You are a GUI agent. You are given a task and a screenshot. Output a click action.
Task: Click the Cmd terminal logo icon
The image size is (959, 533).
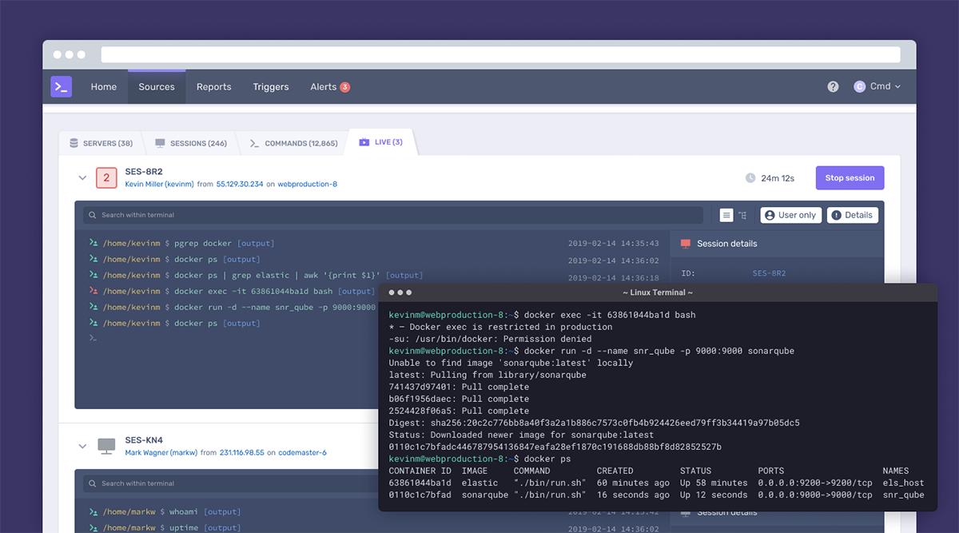(62, 86)
